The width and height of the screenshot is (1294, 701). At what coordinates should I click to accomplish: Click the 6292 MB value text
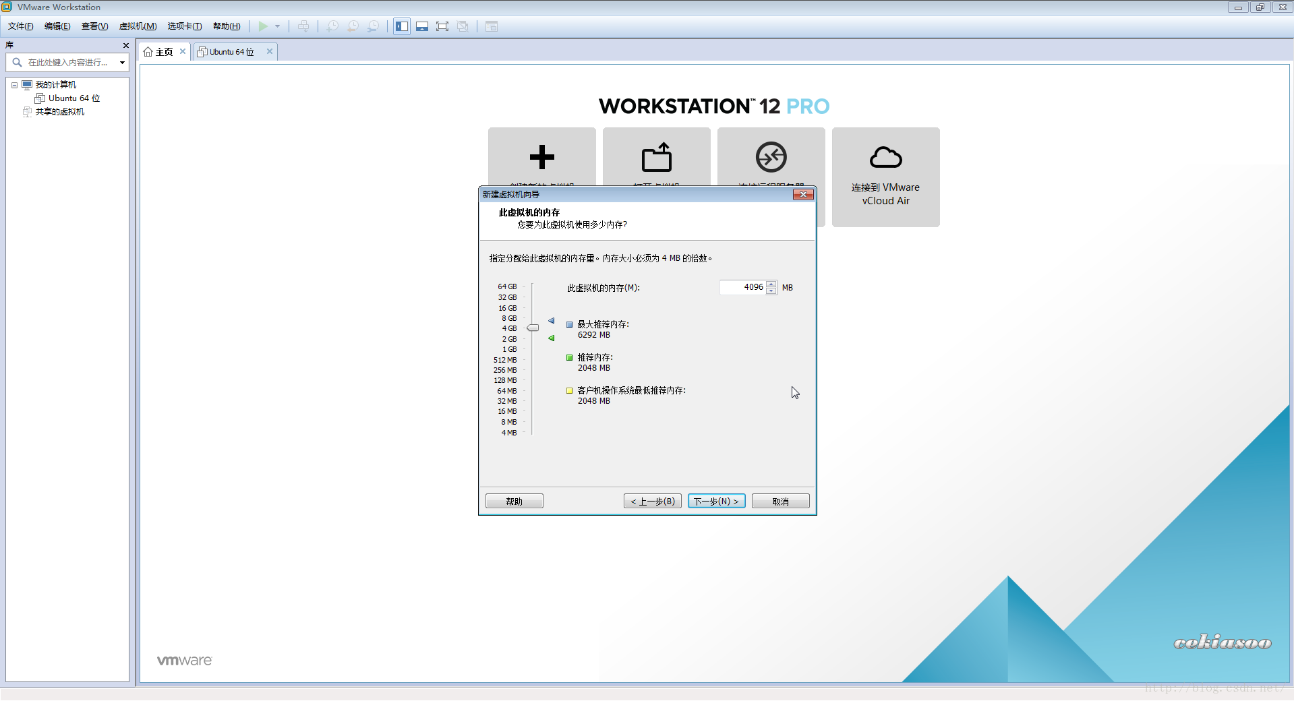pyautogui.click(x=594, y=335)
